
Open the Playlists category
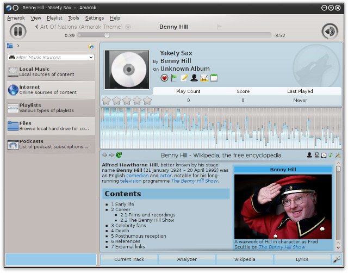(x=51, y=108)
